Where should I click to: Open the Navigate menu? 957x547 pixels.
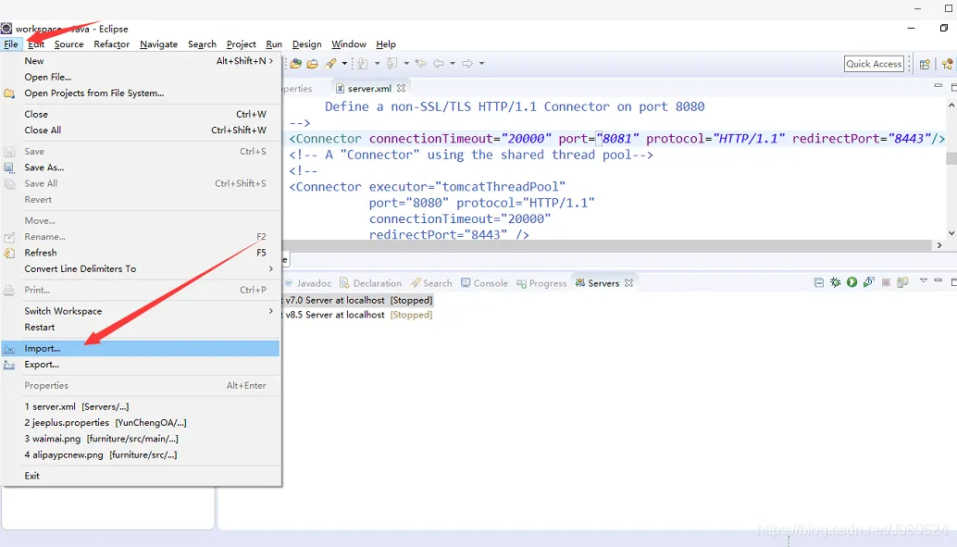tap(158, 44)
